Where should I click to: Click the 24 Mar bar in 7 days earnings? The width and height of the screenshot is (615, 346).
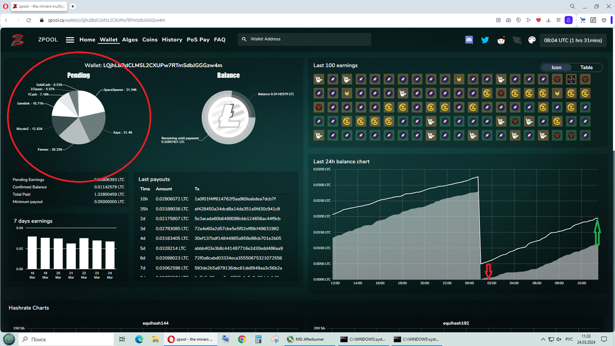click(110, 255)
